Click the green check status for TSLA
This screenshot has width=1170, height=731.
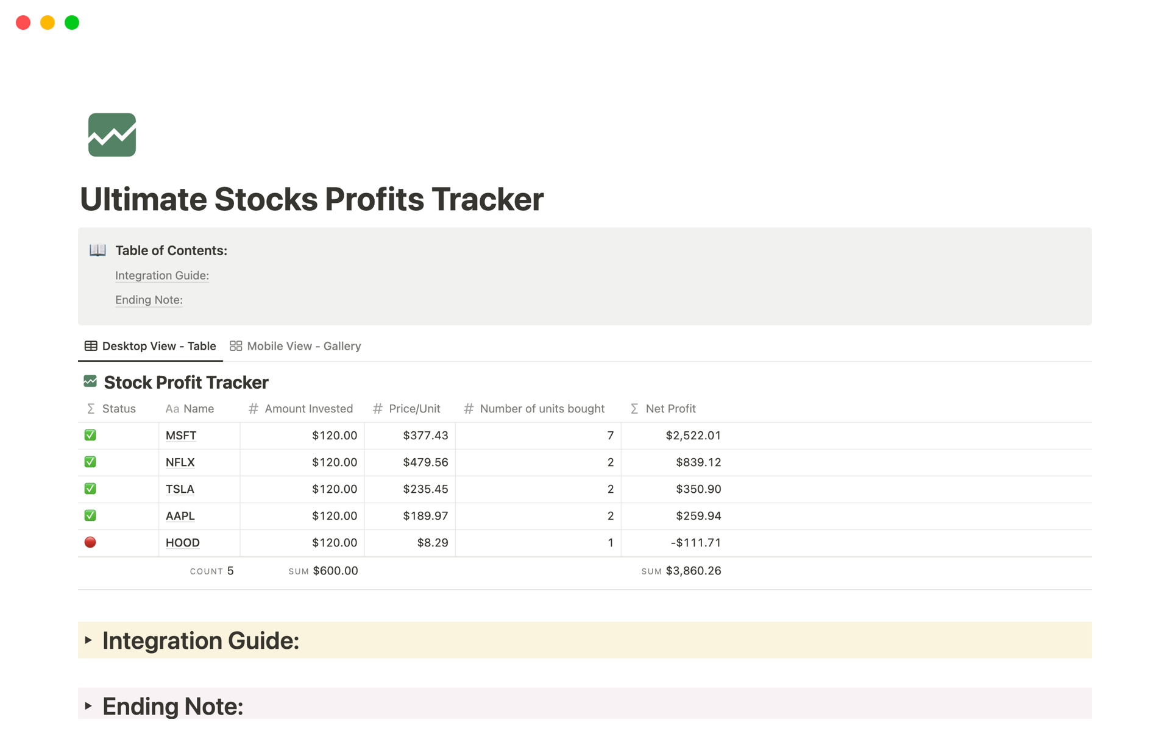click(x=90, y=489)
